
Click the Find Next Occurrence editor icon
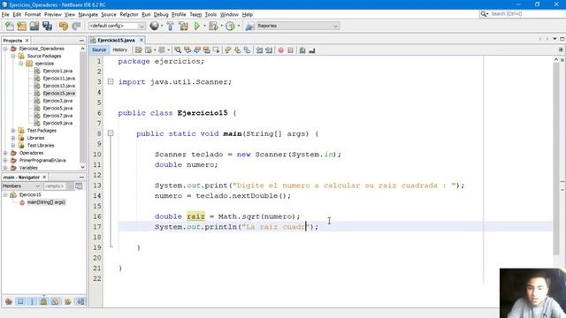(x=197, y=50)
